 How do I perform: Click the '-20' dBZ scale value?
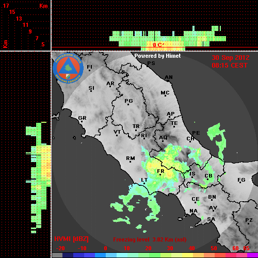60,248
